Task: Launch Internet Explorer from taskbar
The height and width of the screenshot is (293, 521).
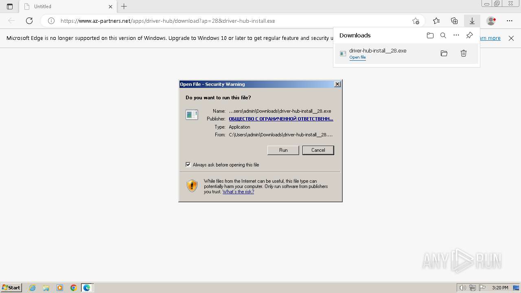Action: (x=33, y=288)
